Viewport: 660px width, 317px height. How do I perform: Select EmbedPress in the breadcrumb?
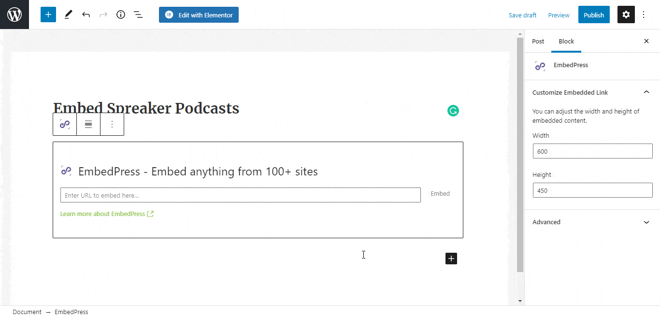coord(72,312)
